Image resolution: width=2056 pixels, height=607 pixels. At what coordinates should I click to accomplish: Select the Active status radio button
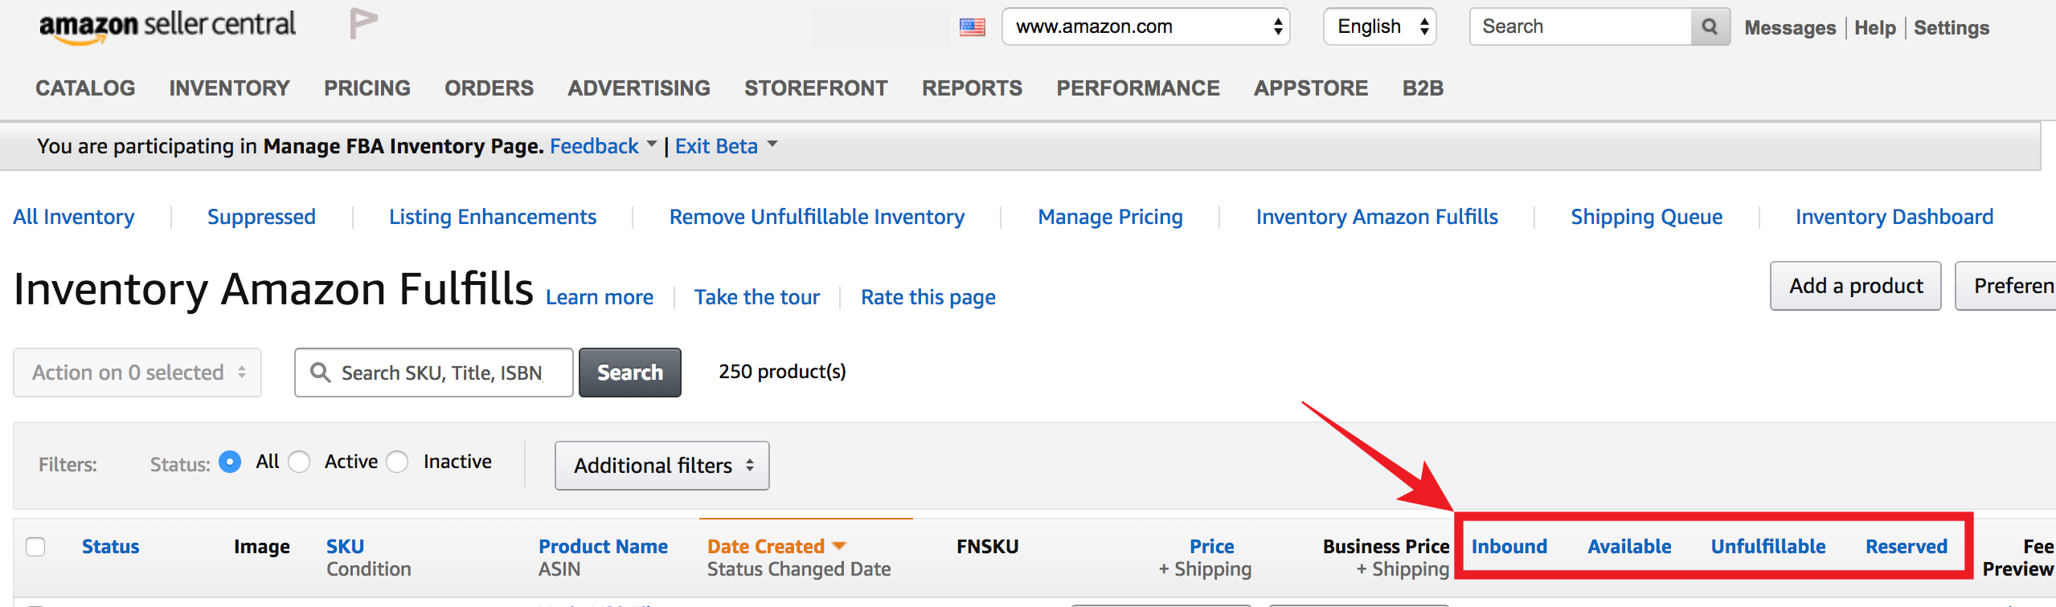coord(299,462)
